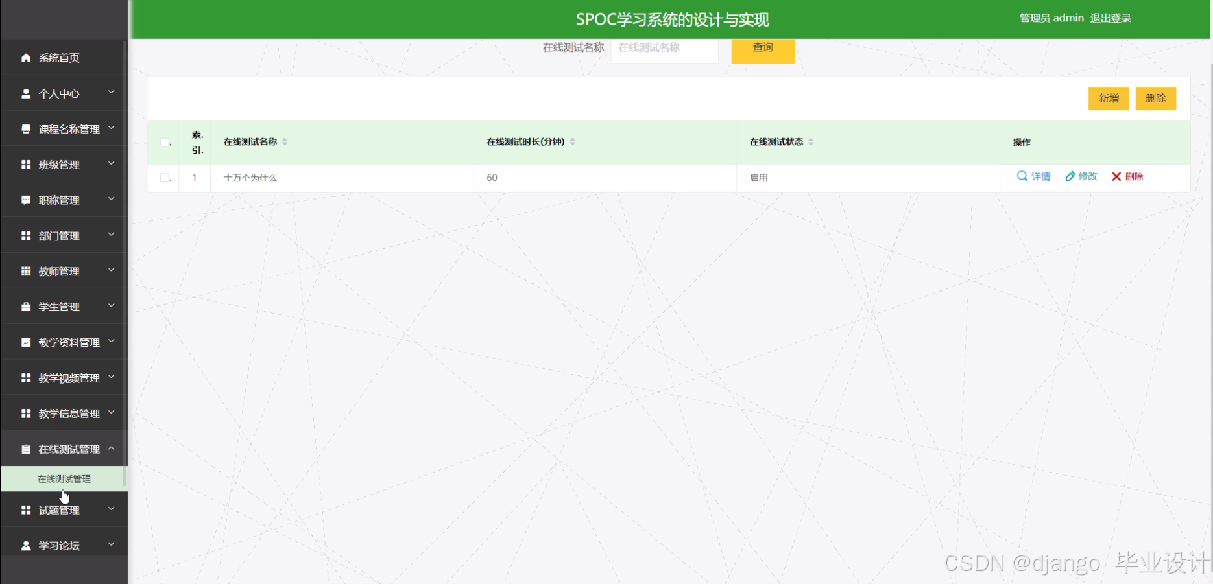Select the 系统首页 home icon
1213x584 pixels.
click(25, 58)
